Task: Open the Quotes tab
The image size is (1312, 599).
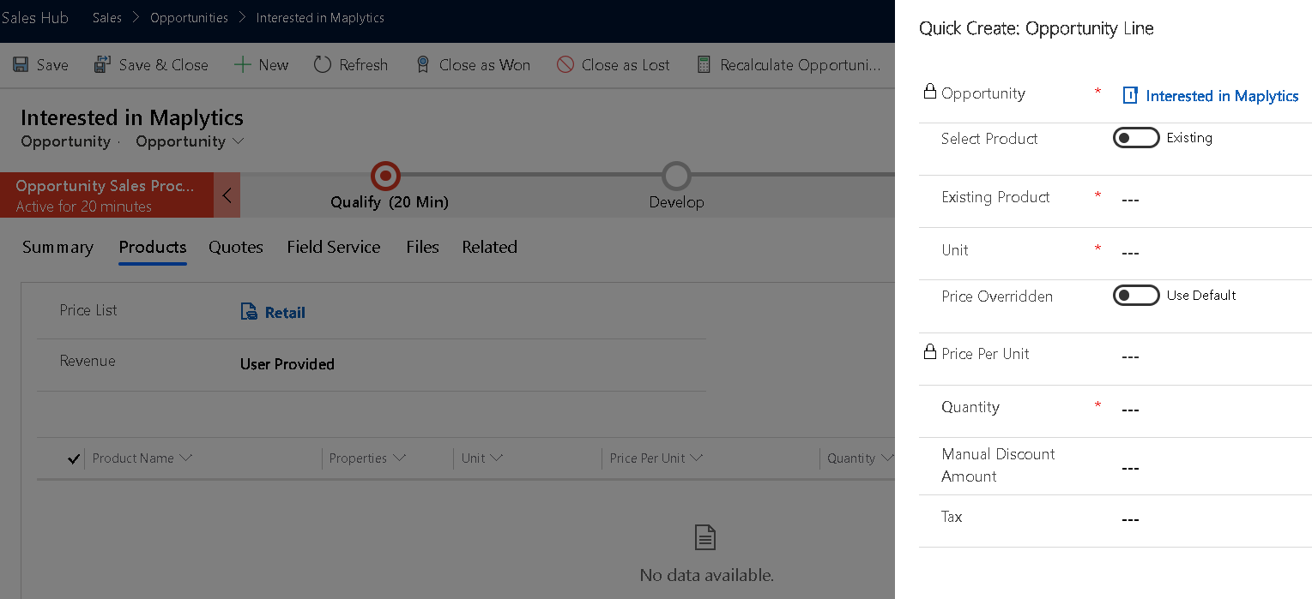Action: click(236, 248)
